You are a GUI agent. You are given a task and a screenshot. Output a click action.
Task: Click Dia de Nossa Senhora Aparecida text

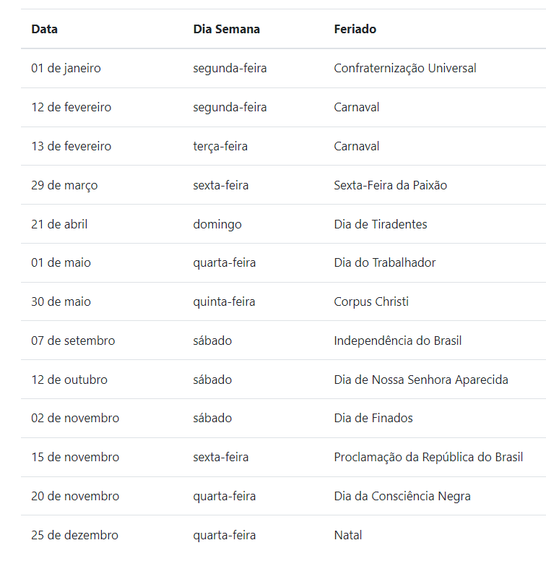421,380
